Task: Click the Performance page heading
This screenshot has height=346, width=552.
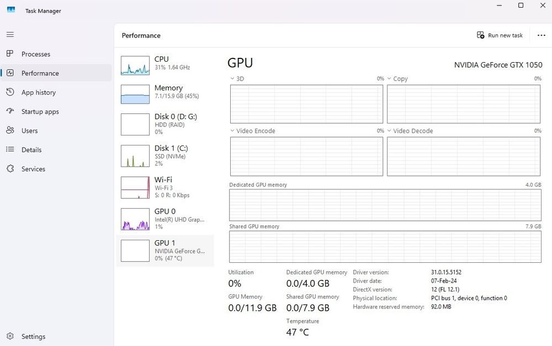Action: pos(141,35)
